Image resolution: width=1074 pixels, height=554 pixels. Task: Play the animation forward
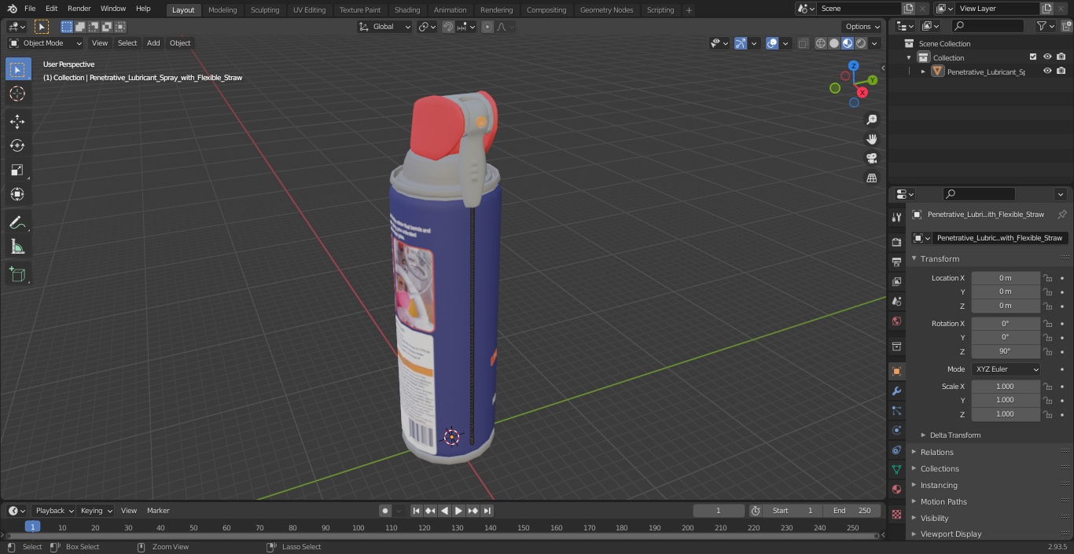(x=458, y=511)
